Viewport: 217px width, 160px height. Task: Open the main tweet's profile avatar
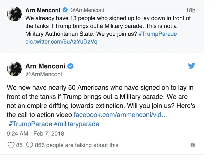[14, 69]
